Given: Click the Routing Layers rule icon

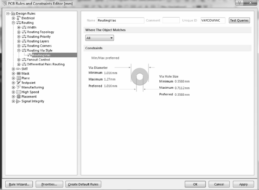Looking at the screenshot, I should click(x=24, y=41).
